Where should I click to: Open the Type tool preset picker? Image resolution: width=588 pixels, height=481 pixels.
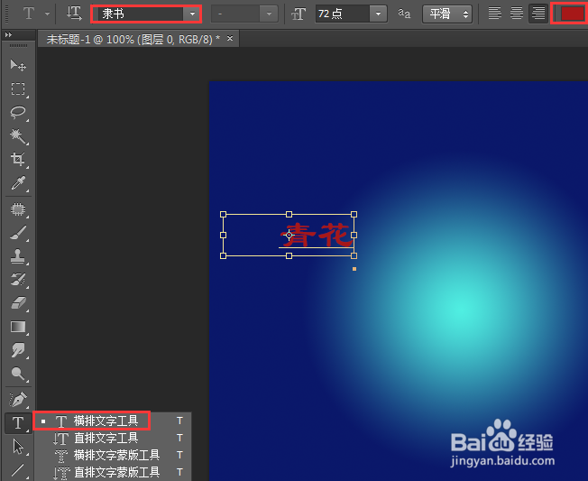(x=47, y=14)
